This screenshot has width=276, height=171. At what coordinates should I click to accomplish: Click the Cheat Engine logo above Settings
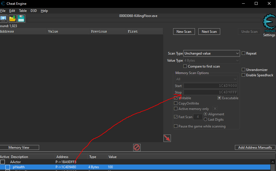[269, 23]
